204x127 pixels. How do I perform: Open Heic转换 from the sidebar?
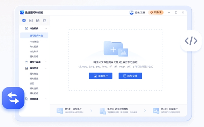[x=34, y=42]
